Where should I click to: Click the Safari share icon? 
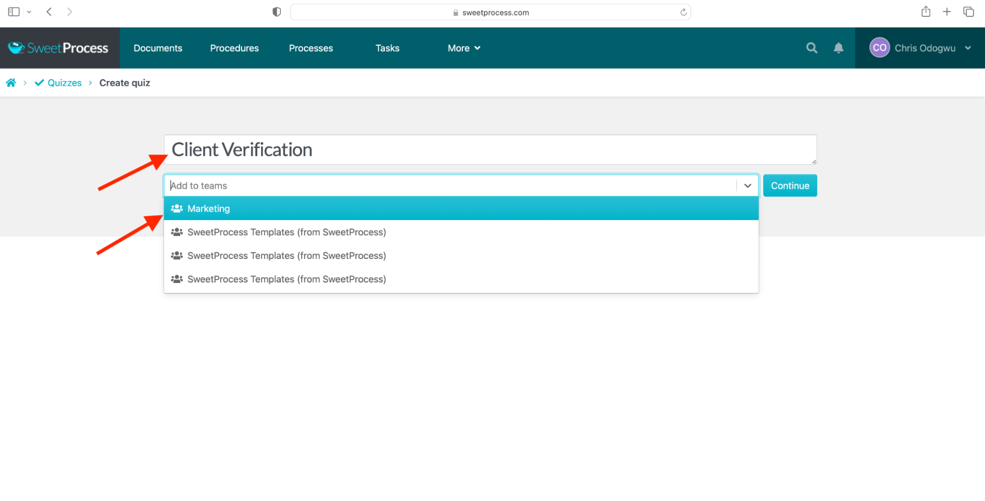[926, 11]
